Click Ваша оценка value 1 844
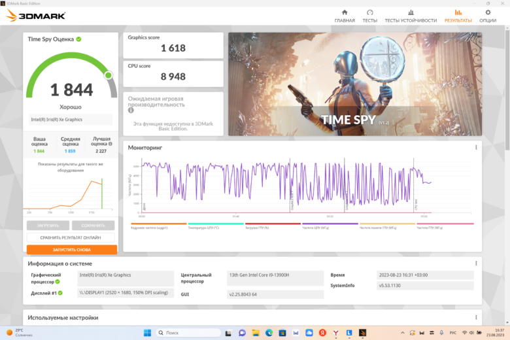510x340 pixels. coord(39,151)
